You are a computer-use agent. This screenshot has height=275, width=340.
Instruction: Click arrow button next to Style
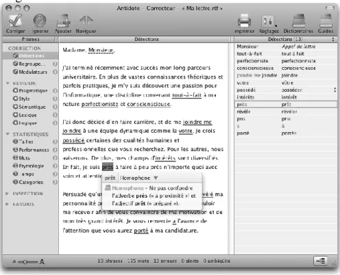coord(55,99)
